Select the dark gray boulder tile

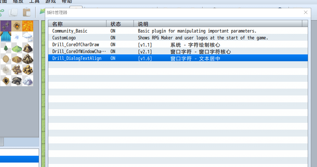pos(16,81)
